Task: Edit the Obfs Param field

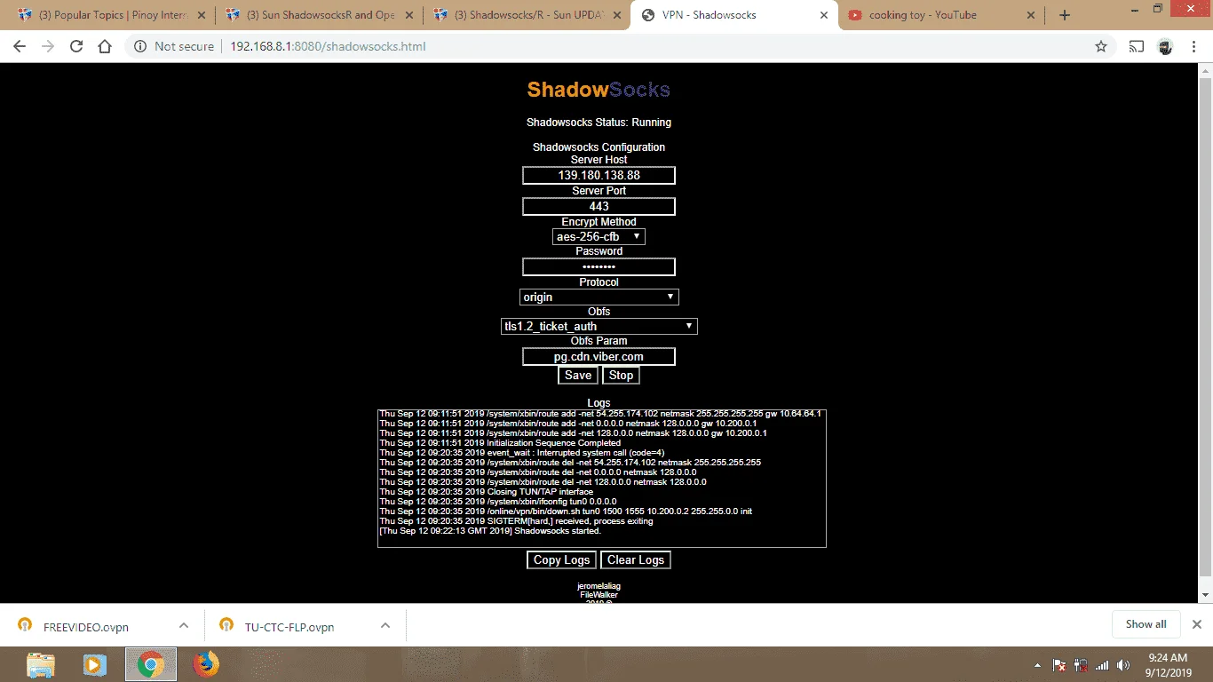Action: click(x=599, y=356)
